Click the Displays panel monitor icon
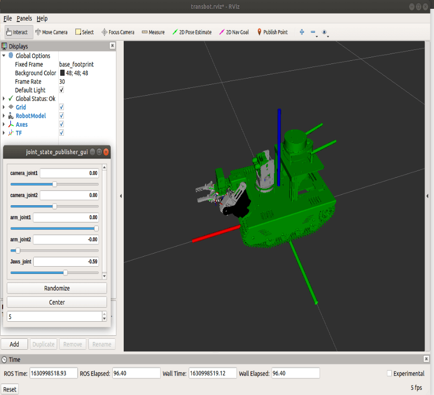The width and height of the screenshot is (434, 395). tap(4, 46)
